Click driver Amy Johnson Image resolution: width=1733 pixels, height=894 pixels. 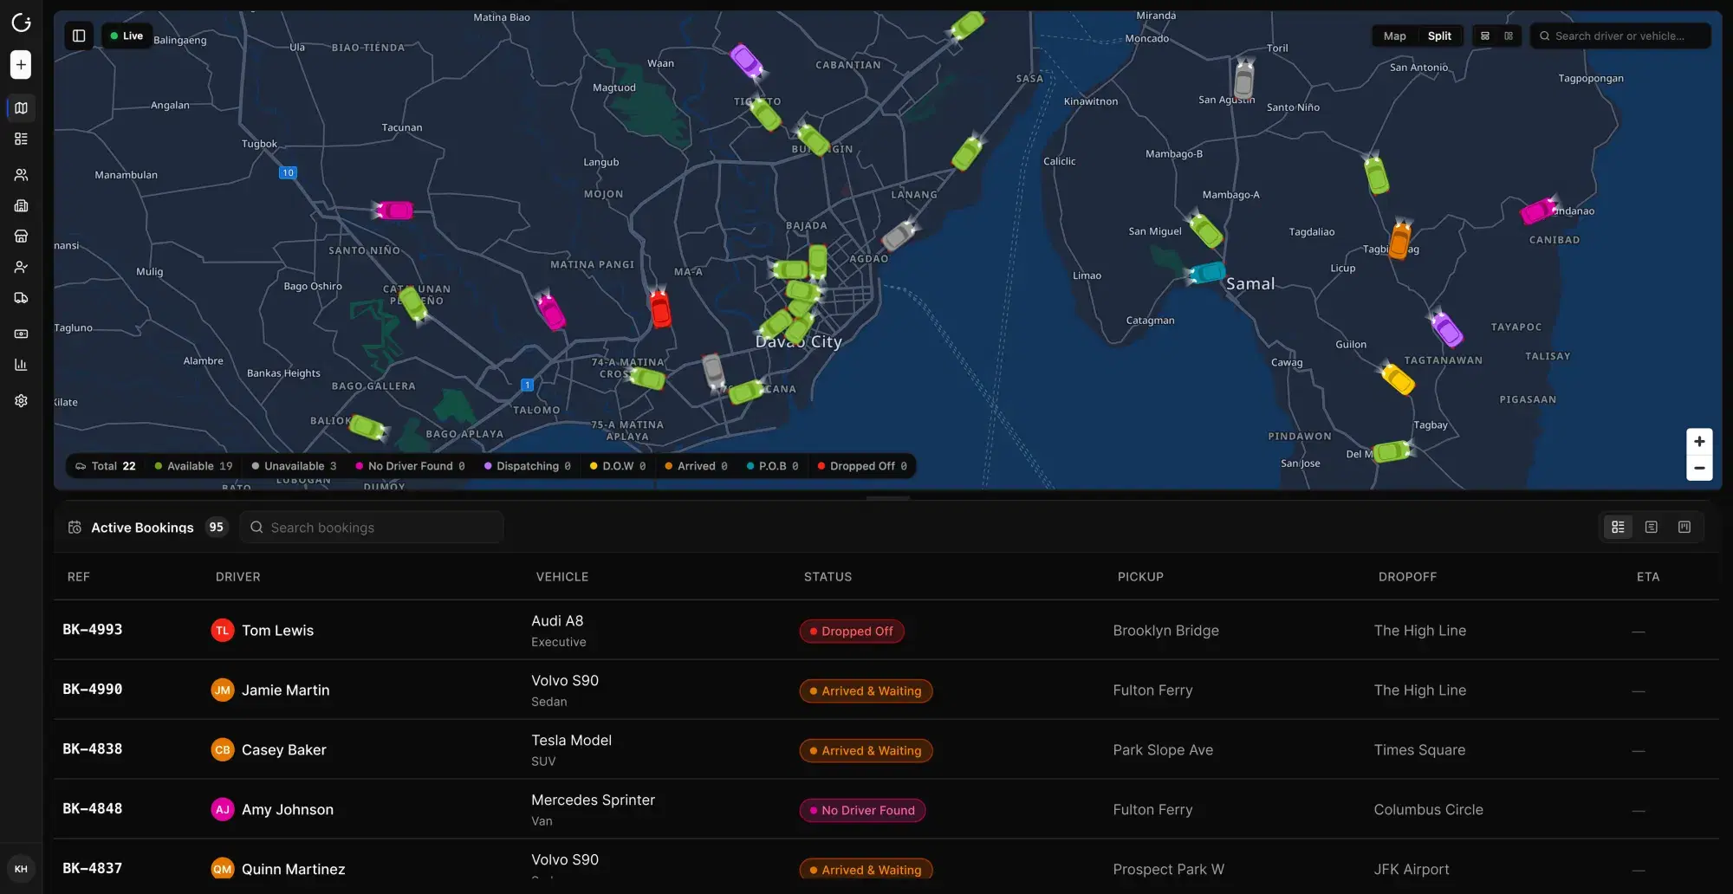(x=272, y=810)
